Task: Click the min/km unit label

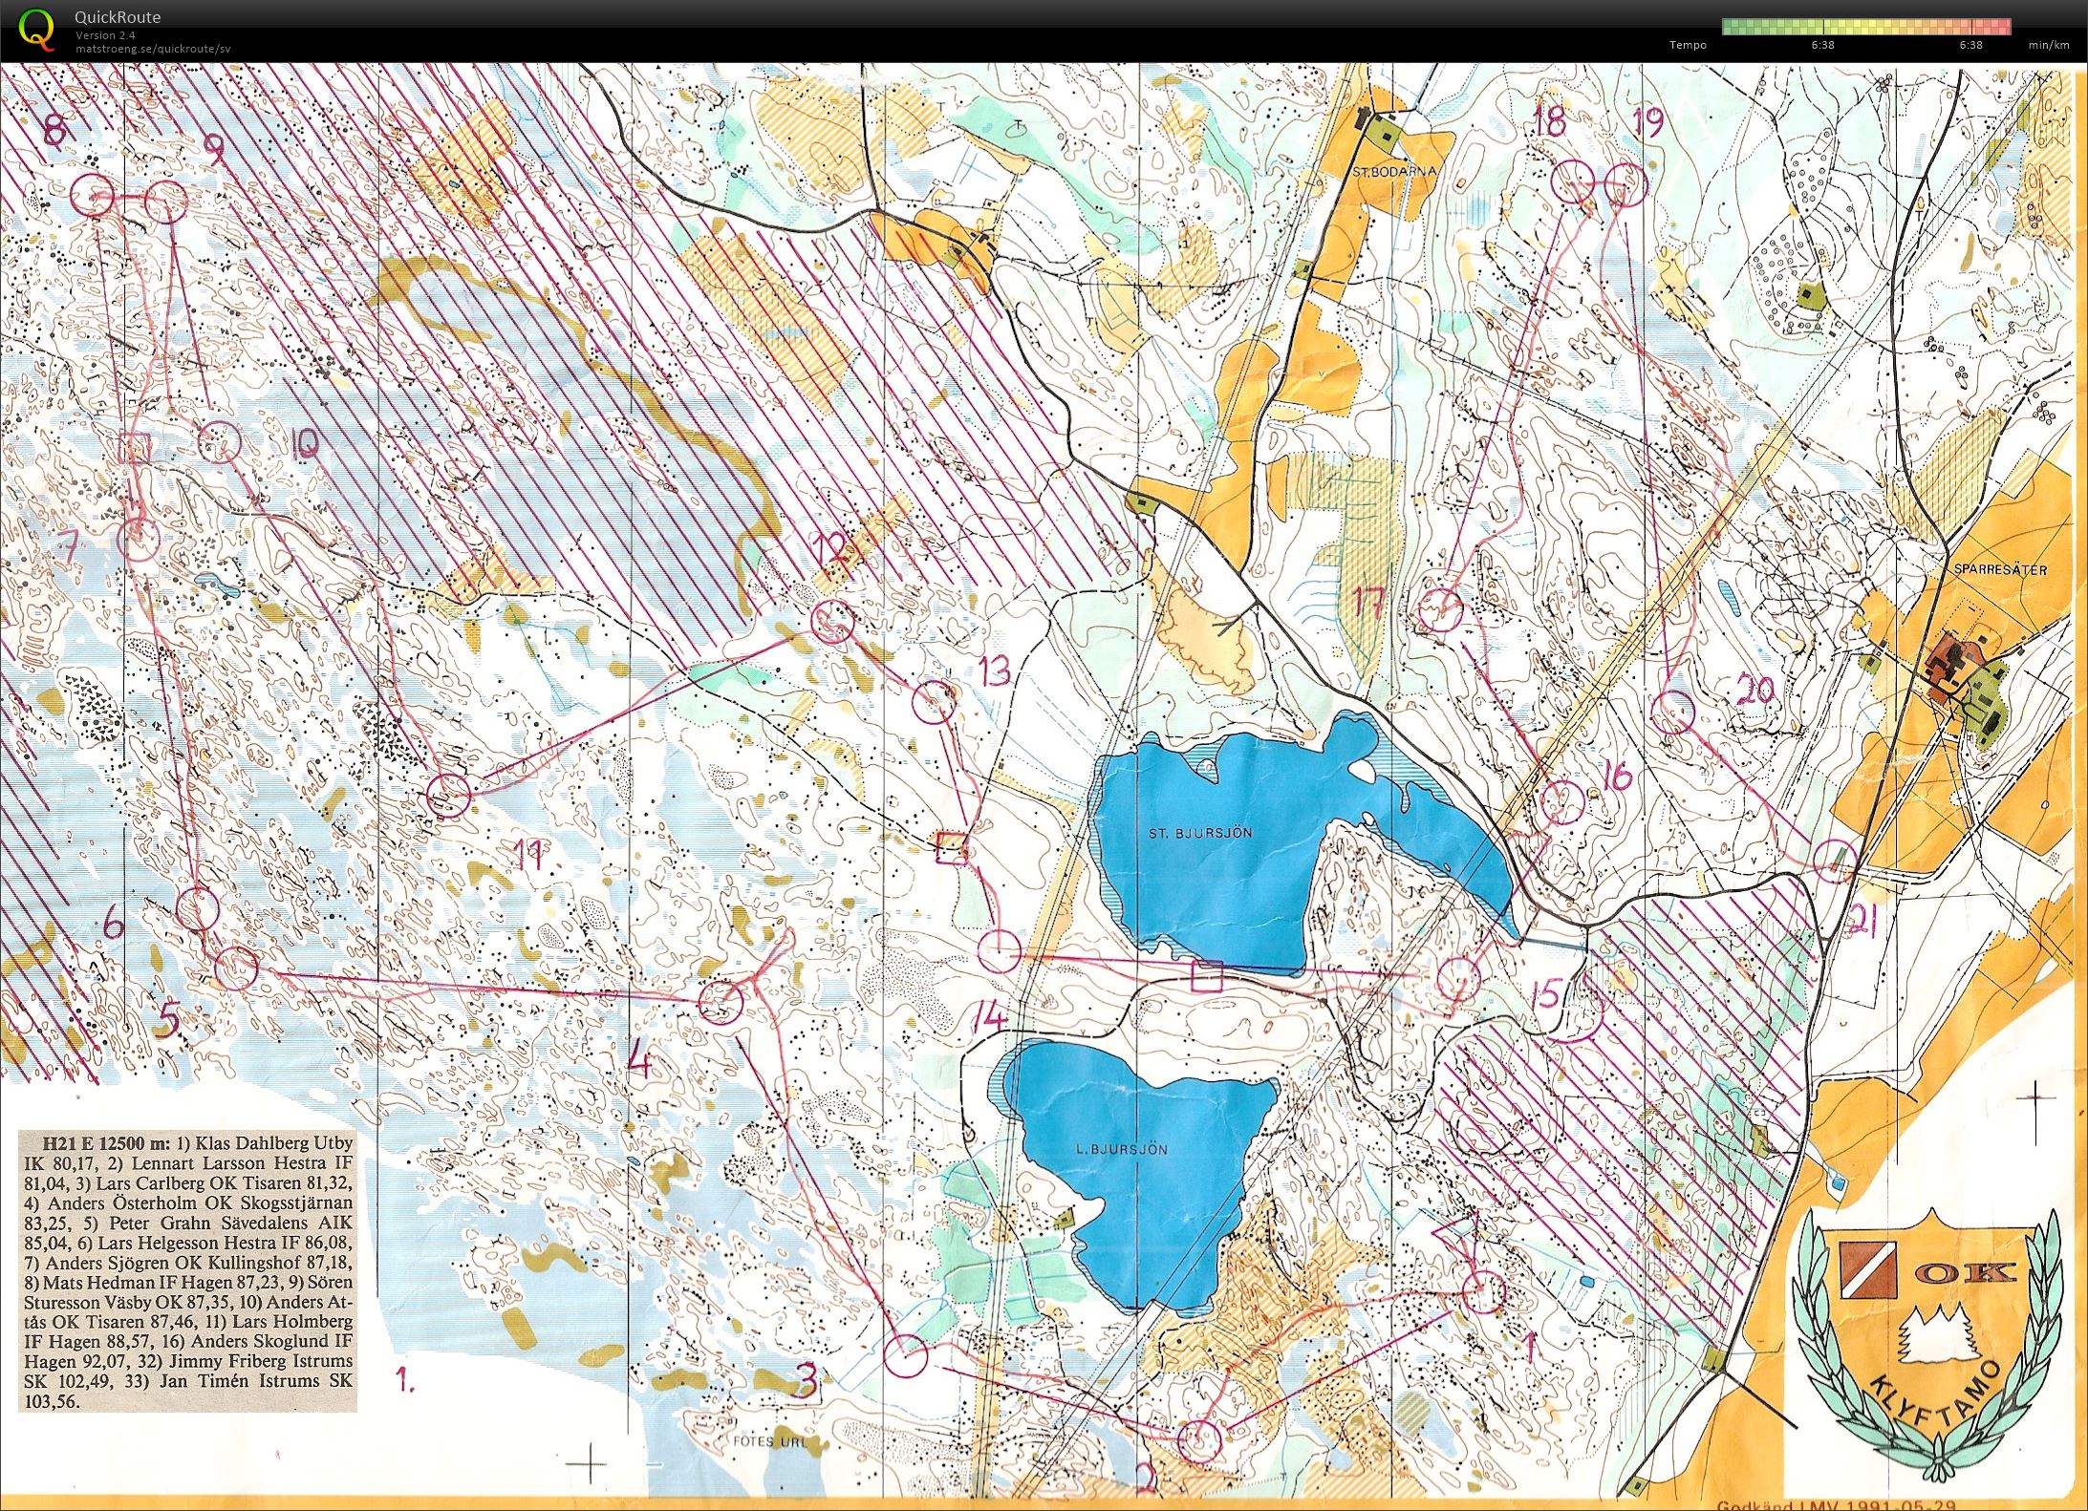Action: point(2049,45)
